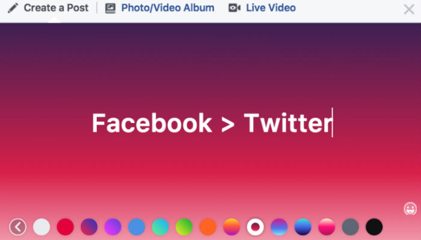This screenshot has height=240, width=421.
Task: Click into the Facebook > Twitter text
Action: (212, 122)
